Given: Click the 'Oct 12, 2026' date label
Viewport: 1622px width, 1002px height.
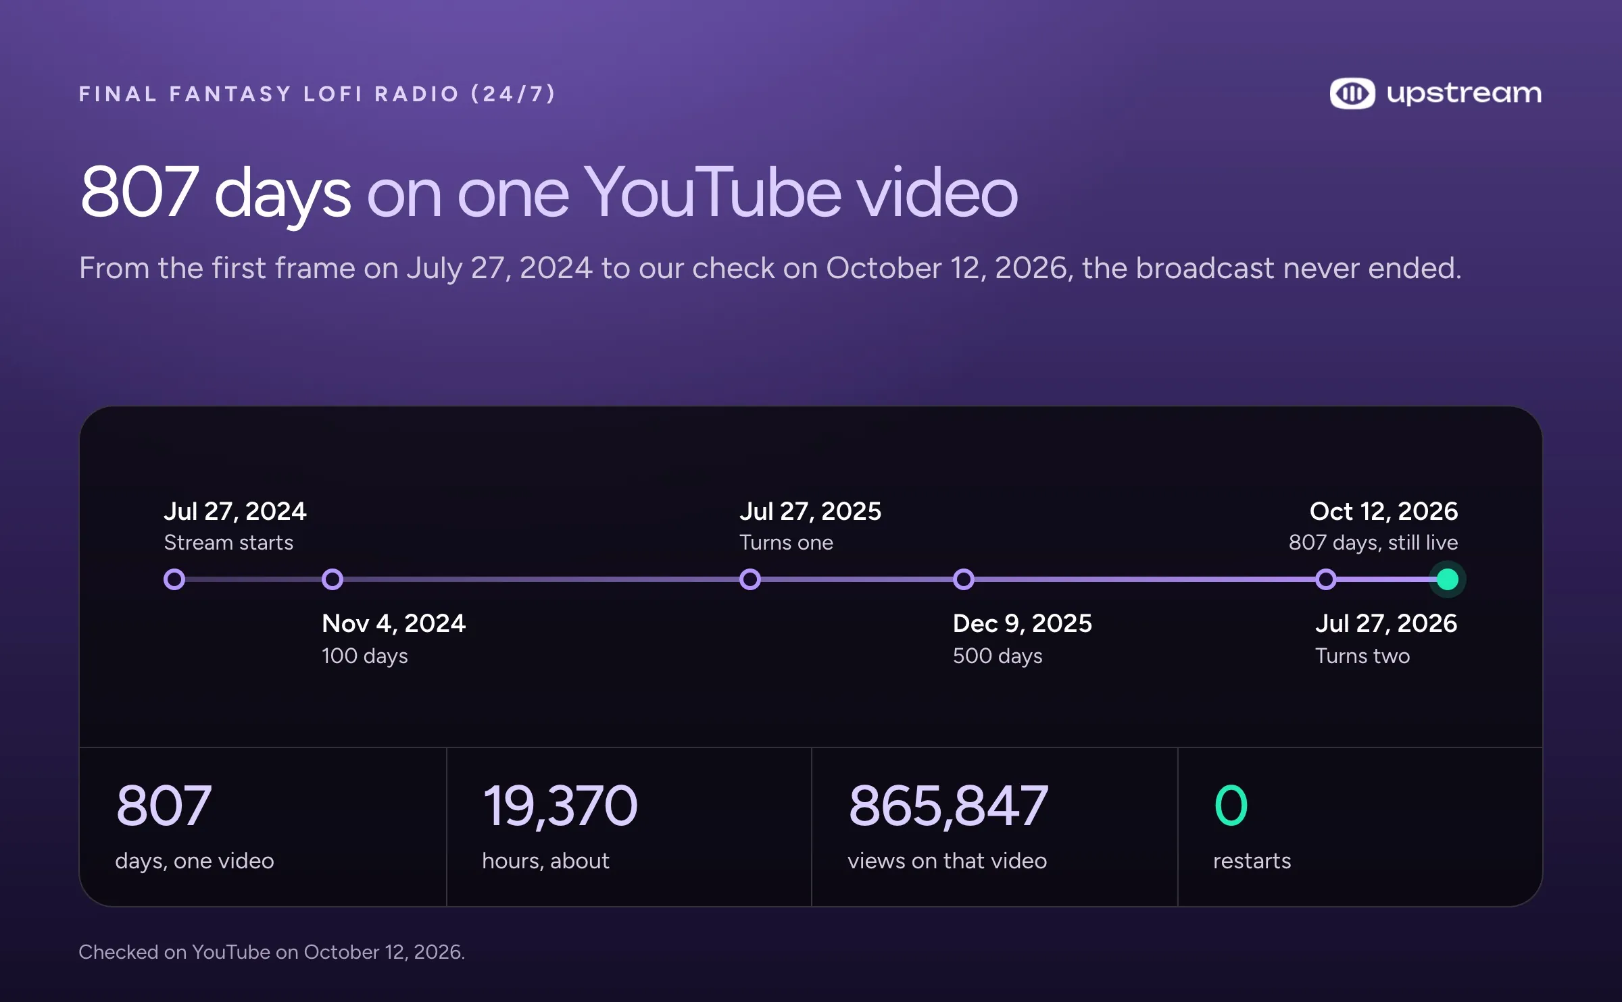Looking at the screenshot, I should click(x=1383, y=511).
